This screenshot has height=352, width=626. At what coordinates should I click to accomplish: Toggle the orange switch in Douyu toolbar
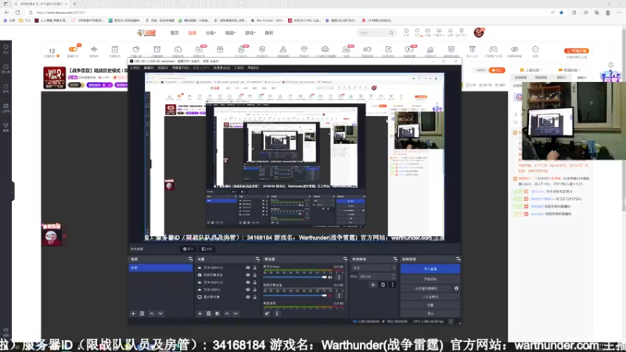(x=73, y=49)
